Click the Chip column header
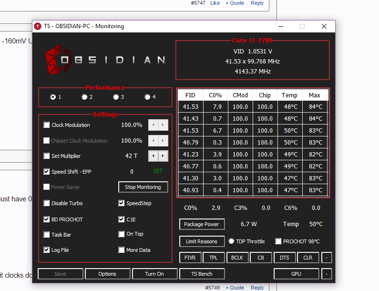The width and height of the screenshot is (379, 291). pos(265,95)
